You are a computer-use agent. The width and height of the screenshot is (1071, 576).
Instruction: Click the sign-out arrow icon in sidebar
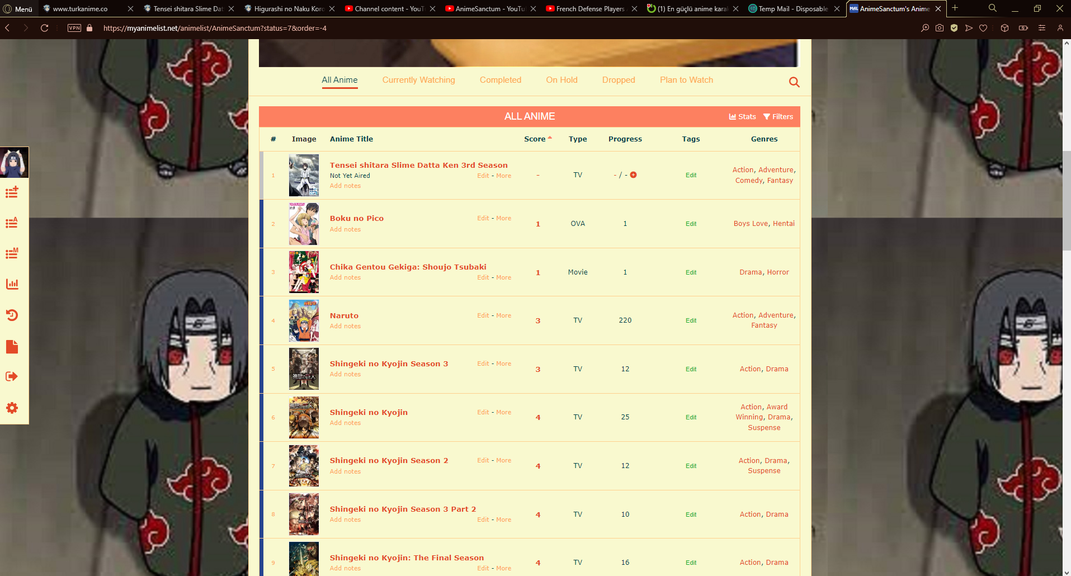click(12, 376)
